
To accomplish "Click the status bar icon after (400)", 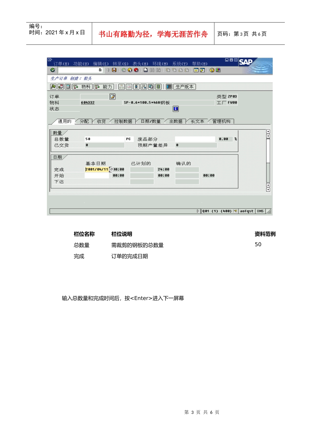I will click(235, 211).
